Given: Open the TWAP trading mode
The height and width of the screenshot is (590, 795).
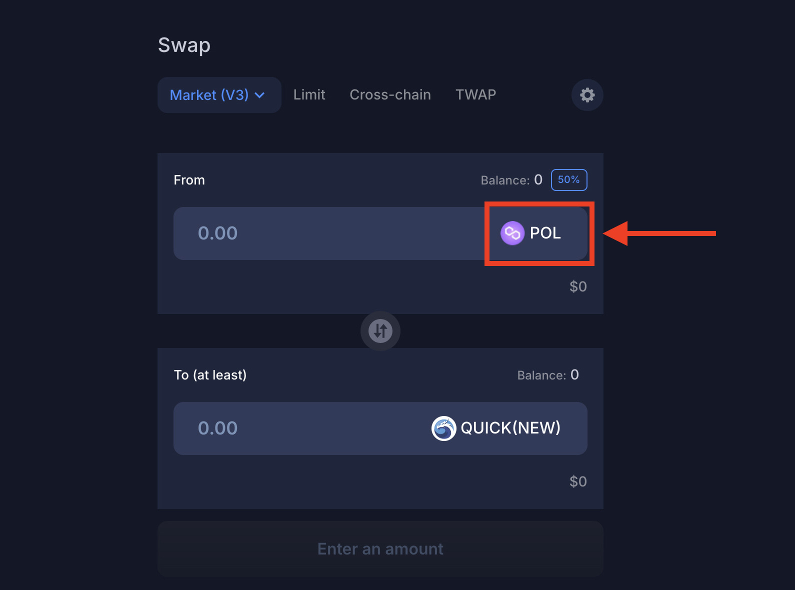Looking at the screenshot, I should (x=475, y=94).
